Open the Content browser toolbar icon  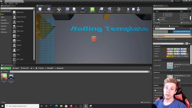coord(67,10)
